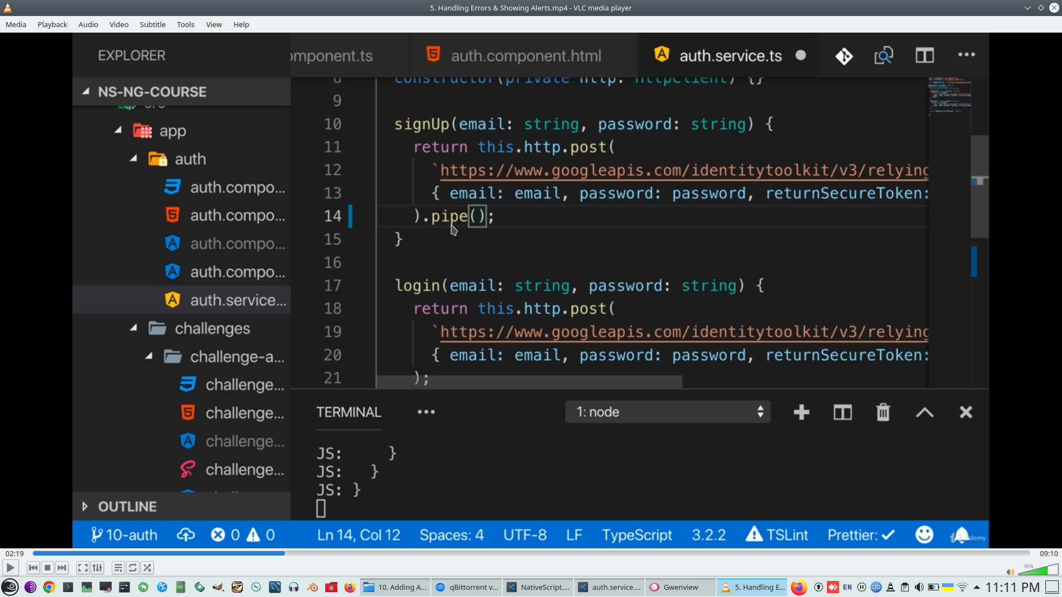The image size is (1062, 597).
Task: Open the Subtitle menu
Action: 152,24
